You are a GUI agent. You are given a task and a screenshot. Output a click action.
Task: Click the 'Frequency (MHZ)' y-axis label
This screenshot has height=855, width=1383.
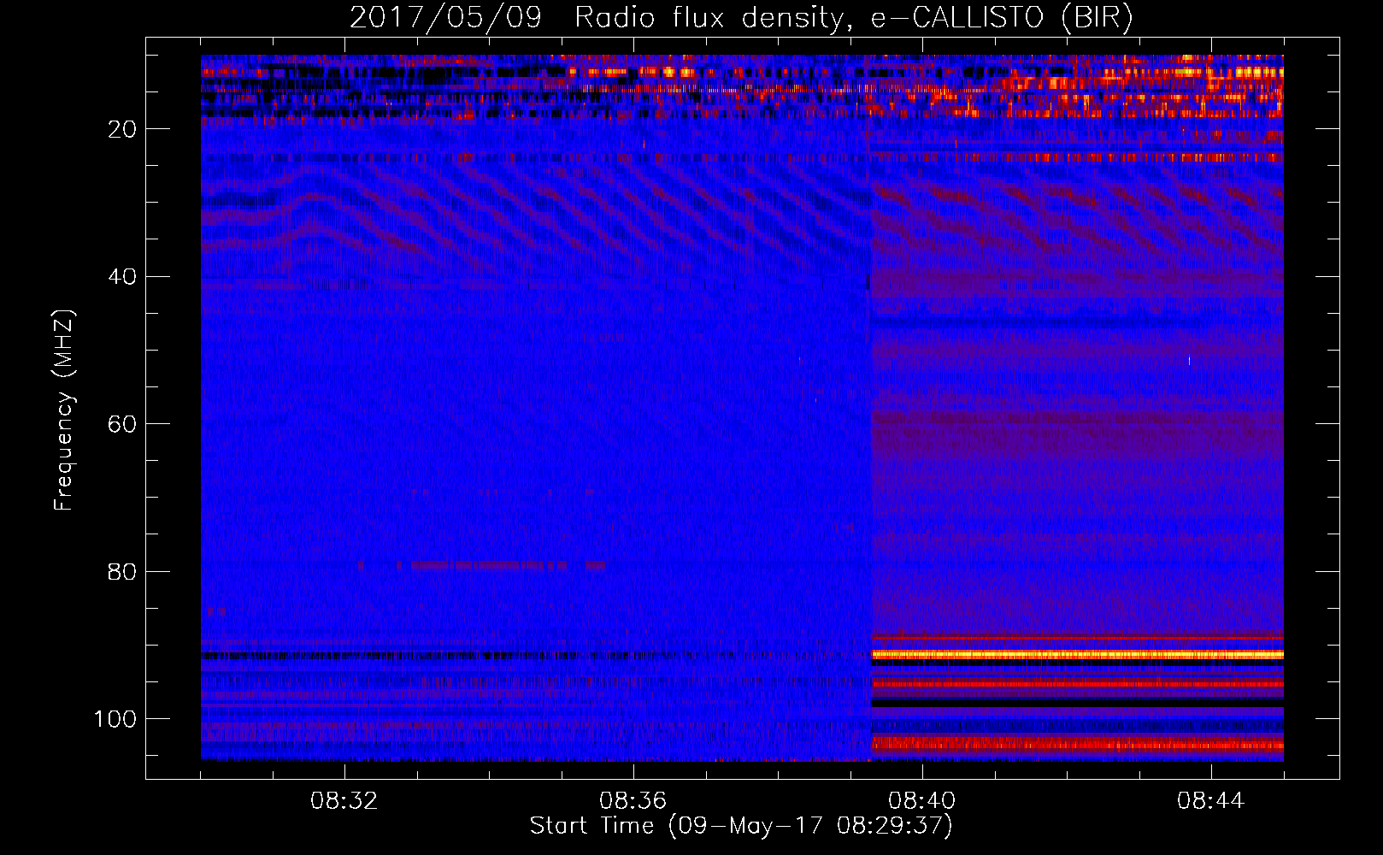coord(64,410)
